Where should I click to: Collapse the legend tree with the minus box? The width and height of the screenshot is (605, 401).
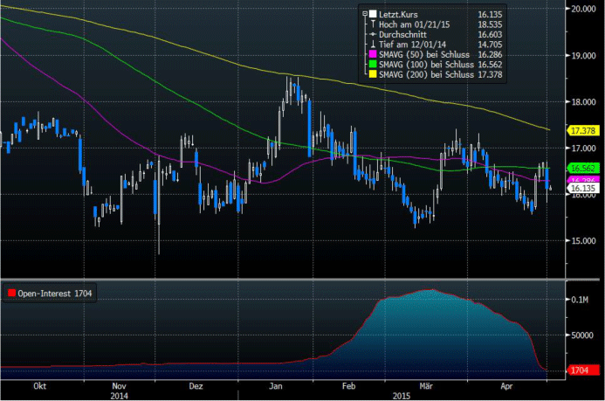pyautogui.click(x=363, y=14)
